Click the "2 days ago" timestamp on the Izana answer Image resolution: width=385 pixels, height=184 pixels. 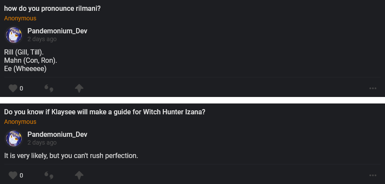pyautogui.click(x=42, y=142)
